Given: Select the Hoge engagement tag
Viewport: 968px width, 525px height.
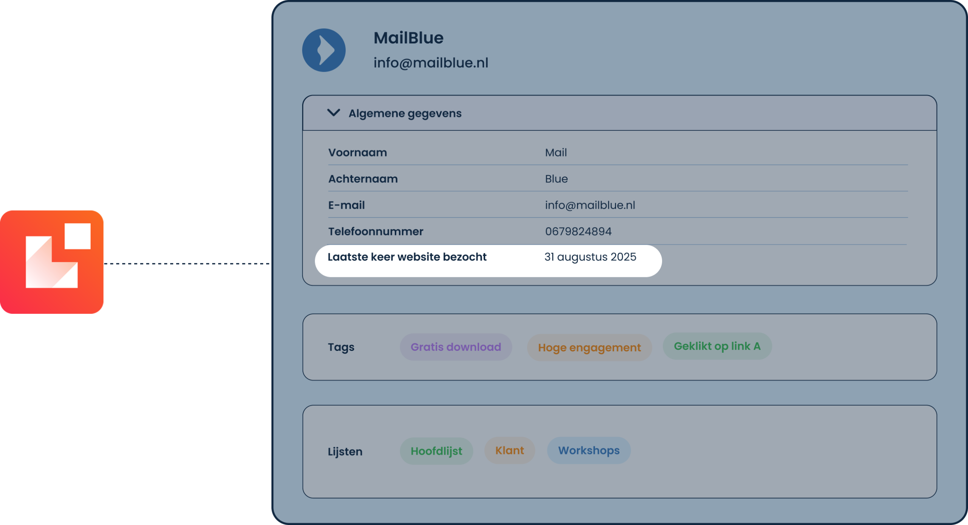Looking at the screenshot, I should [589, 347].
